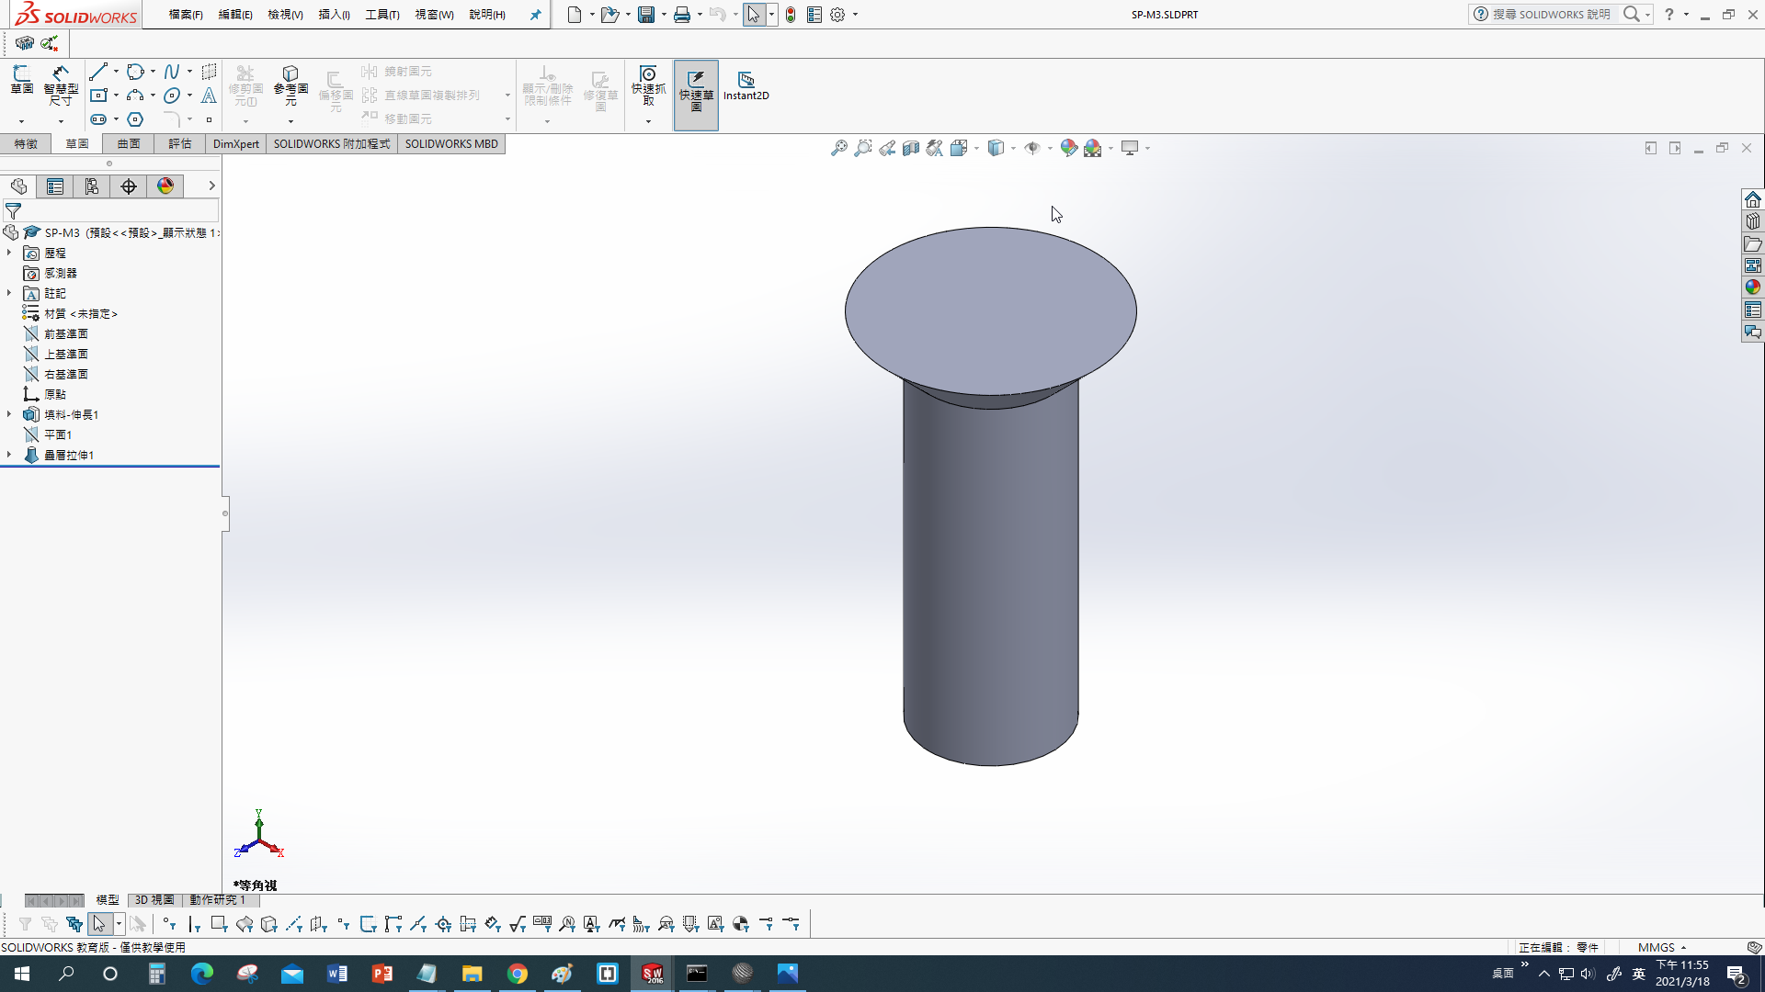Open Edit Appearance in the view toolbar
The height and width of the screenshot is (992, 1765).
(x=1068, y=148)
